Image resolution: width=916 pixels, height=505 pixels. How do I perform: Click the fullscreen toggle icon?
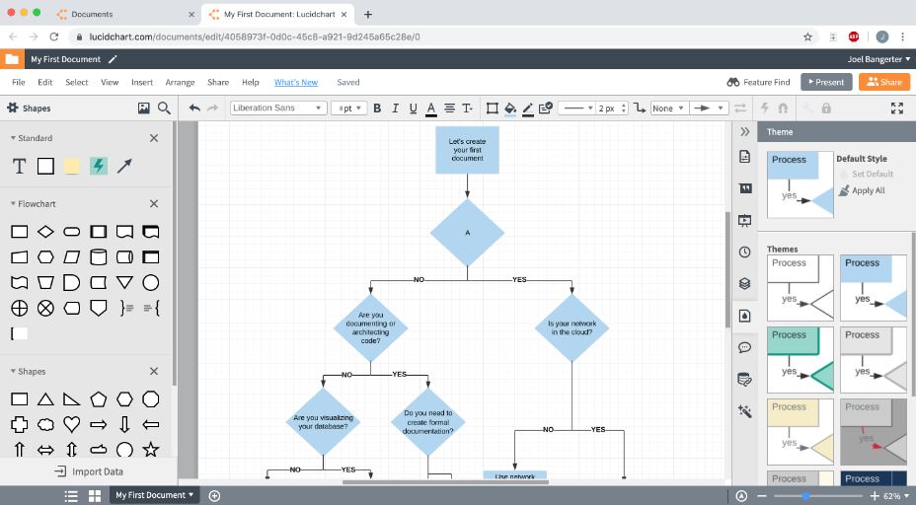pos(897,108)
